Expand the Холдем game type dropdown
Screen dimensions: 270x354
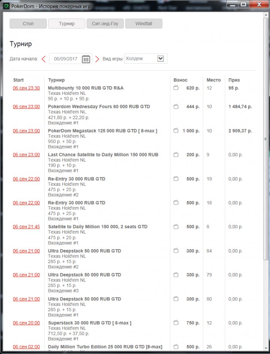click(161, 59)
